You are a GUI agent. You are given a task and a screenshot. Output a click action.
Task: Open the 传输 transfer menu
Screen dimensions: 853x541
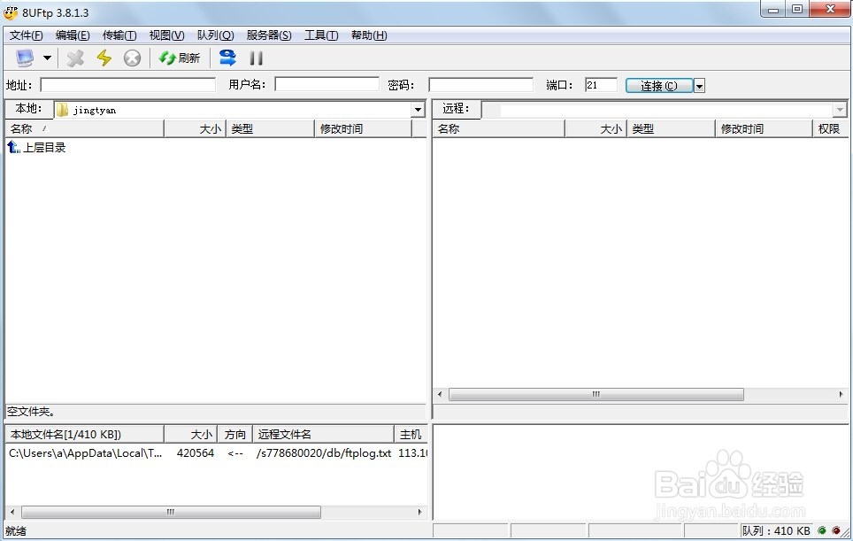(119, 35)
